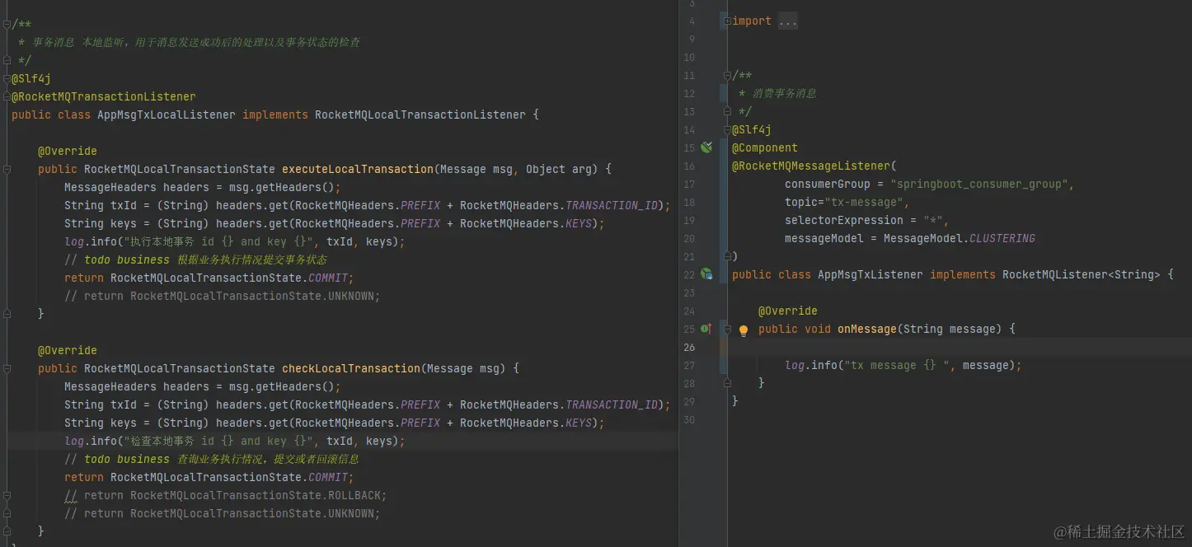The image size is (1192, 547).
Task: Click the log.info "tx message" statement
Action: point(903,365)
